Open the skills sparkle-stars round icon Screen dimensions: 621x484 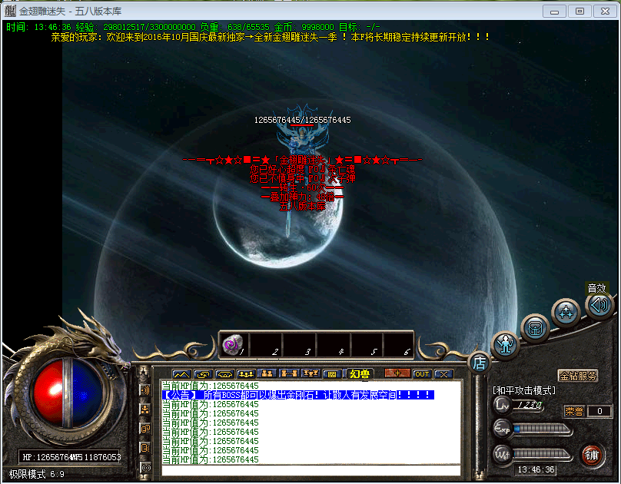point(566,312)
